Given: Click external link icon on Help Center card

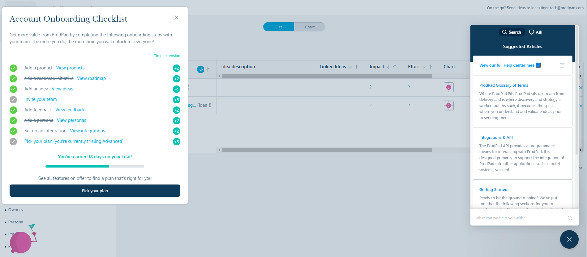Looking at the screenshot, I should (x=562, y=65).
